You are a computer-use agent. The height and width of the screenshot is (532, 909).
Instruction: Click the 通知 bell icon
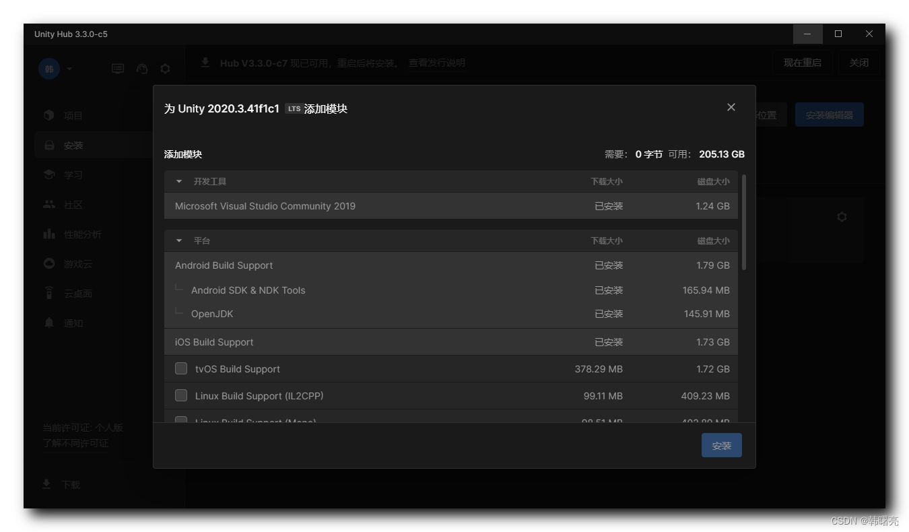49,323
